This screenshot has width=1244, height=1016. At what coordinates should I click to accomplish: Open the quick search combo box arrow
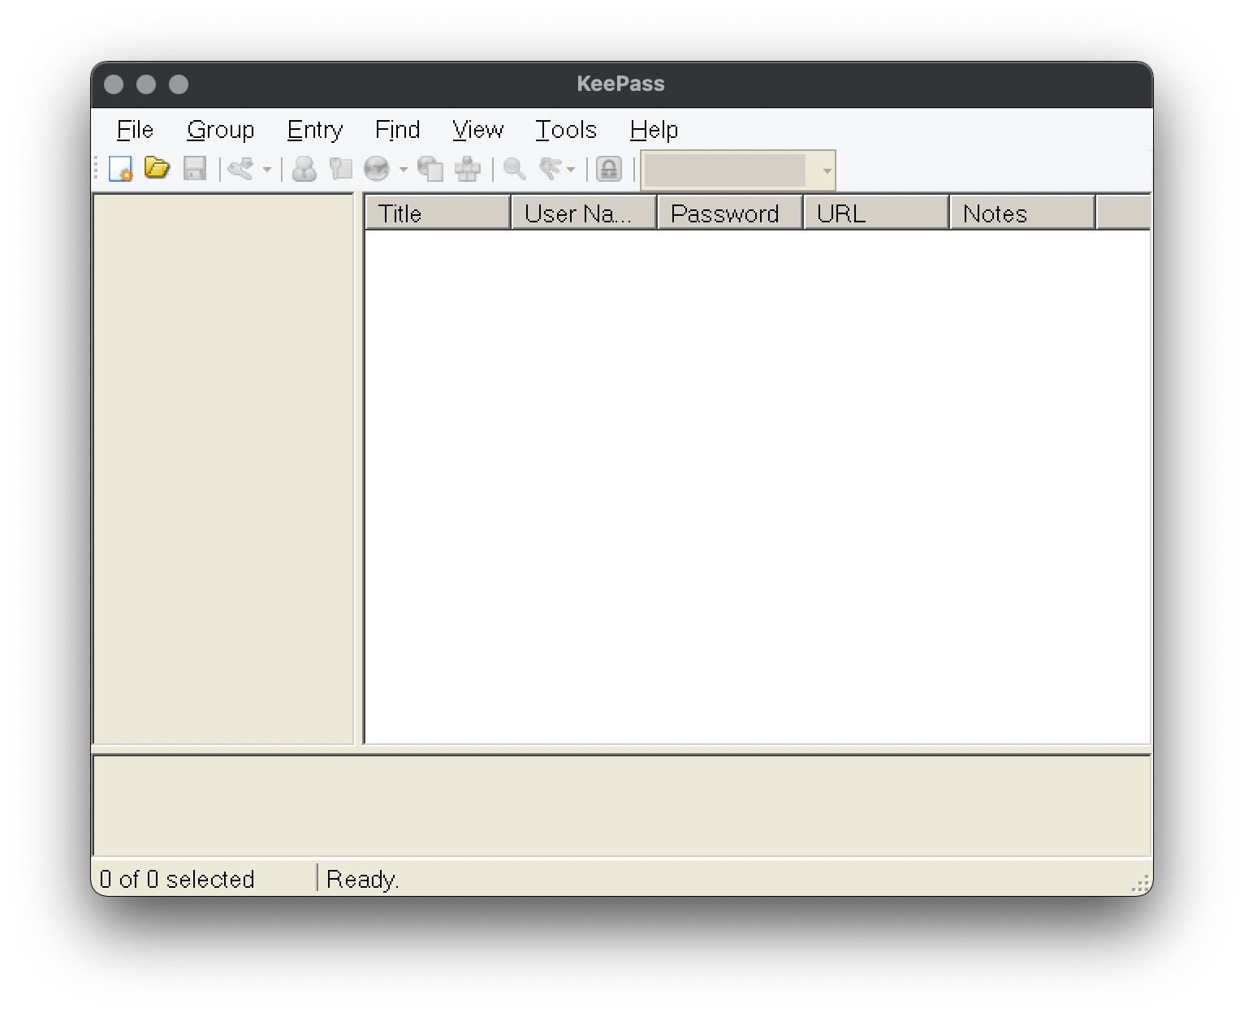click(827, 170)
